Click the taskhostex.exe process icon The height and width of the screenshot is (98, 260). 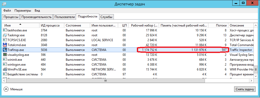[x=5, y=30]
